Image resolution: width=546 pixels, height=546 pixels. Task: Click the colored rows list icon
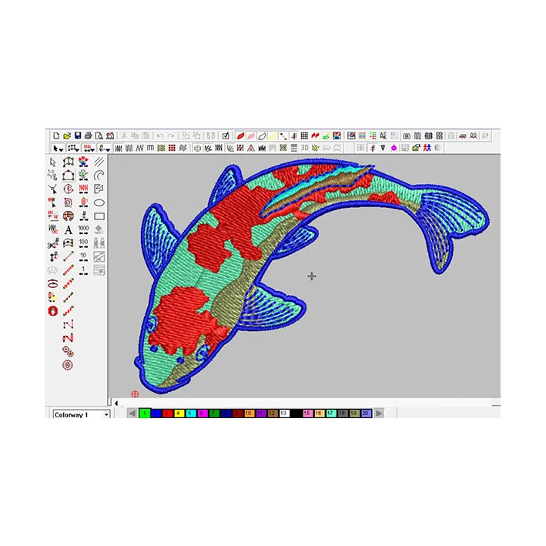click(x=373, y=136)
